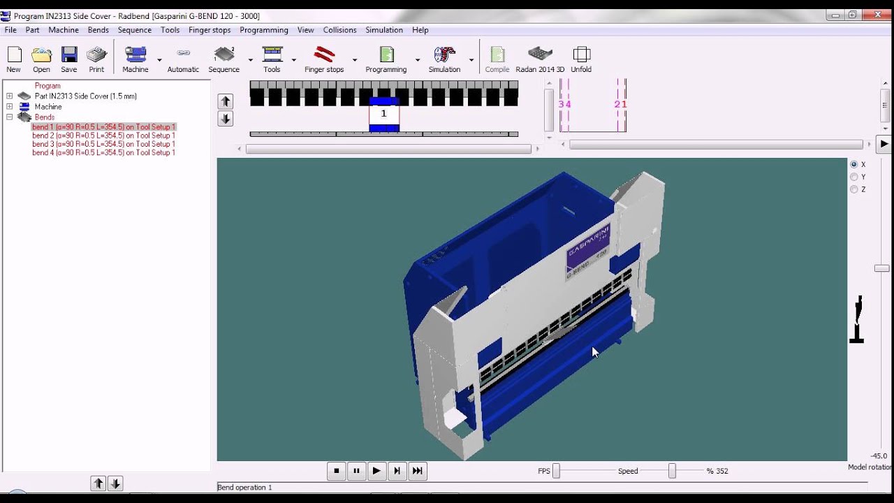
Task: Open the Tools toolbar dropdown arrow
Action: coord(293,60)
